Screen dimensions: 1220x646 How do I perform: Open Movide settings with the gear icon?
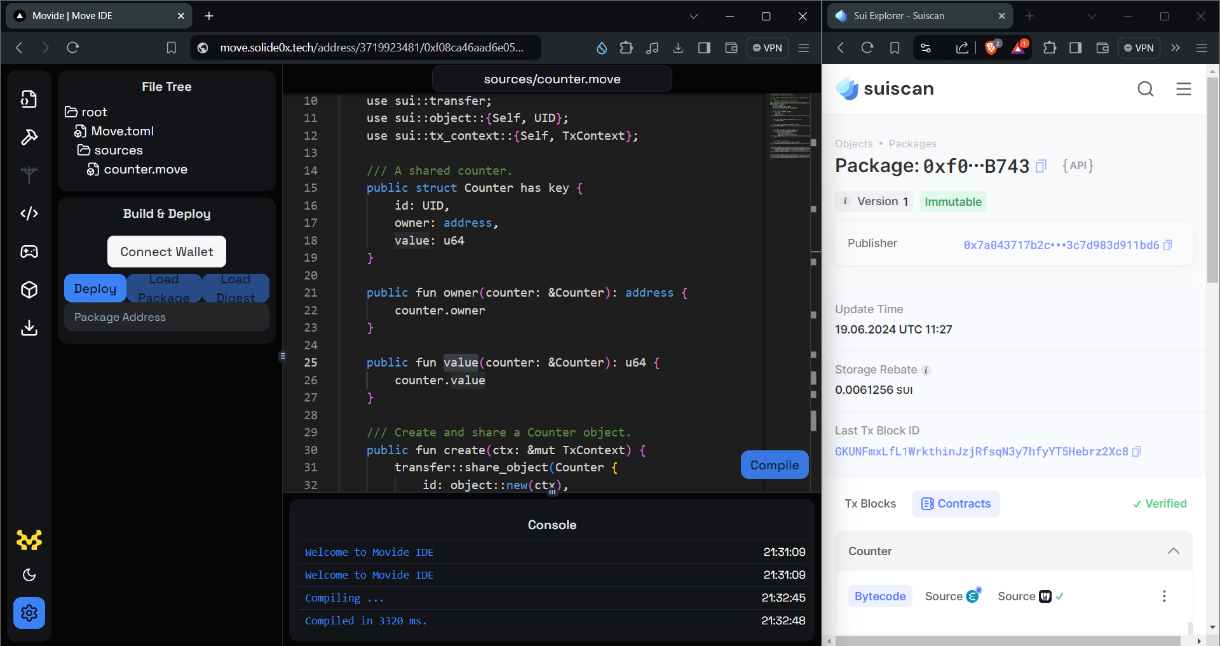(29, 613)
